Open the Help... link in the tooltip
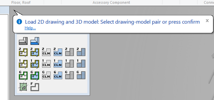Viewport: 214px width, 100px height. click(30, 28)
